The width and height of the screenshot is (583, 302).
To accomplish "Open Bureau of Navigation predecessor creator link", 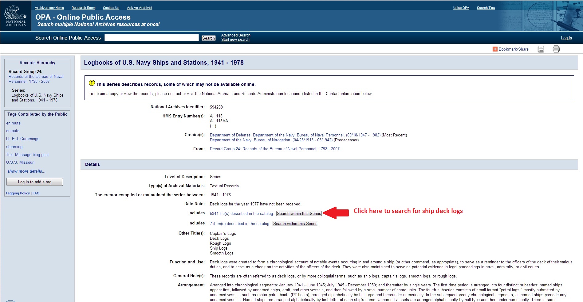I will tap(271, 140).
